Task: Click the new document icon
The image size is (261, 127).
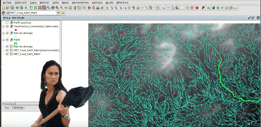Action: [3, 7]
